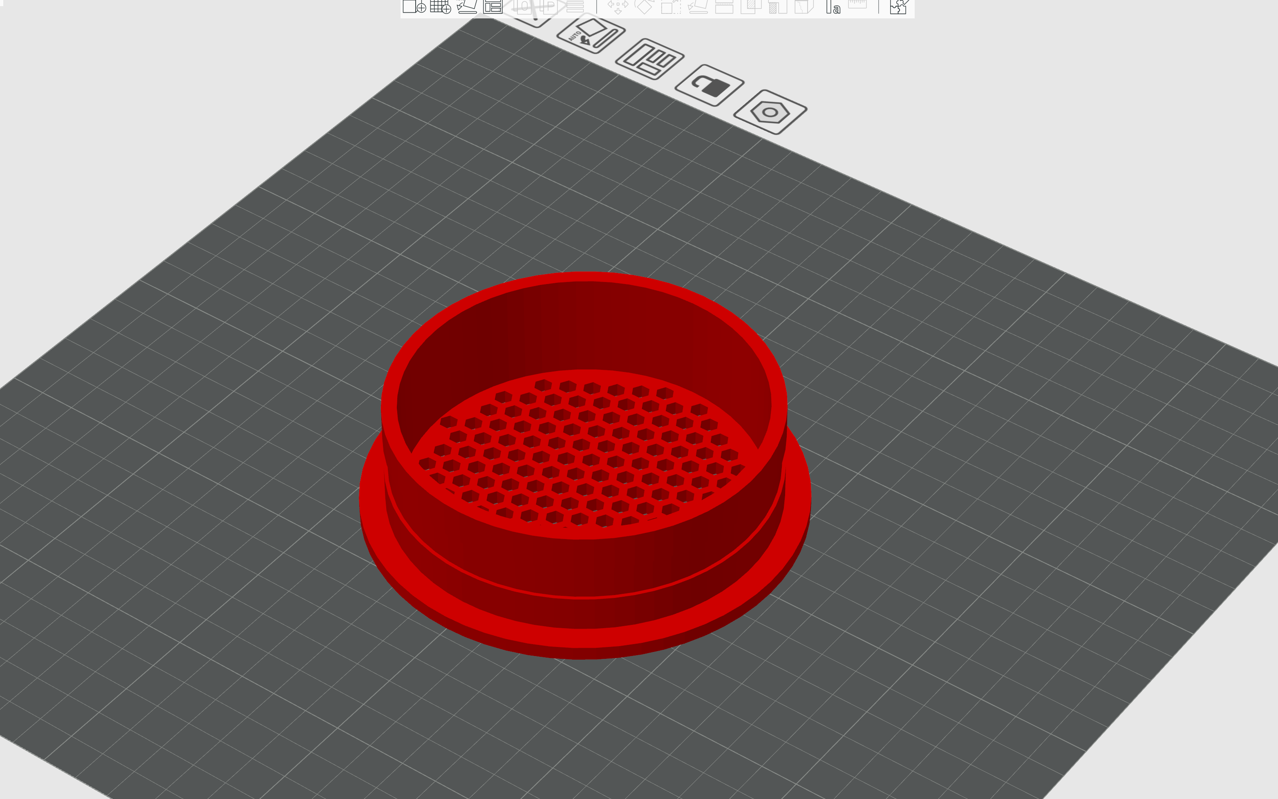Add a new plate with grid-plus icon
The height and width of the screenshot is (799, 1278).
pyautogui.click(x=440, y=7)
